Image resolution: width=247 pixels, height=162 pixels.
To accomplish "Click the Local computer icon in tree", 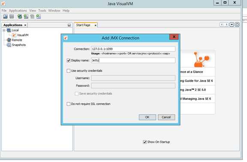I will (9, 30).
